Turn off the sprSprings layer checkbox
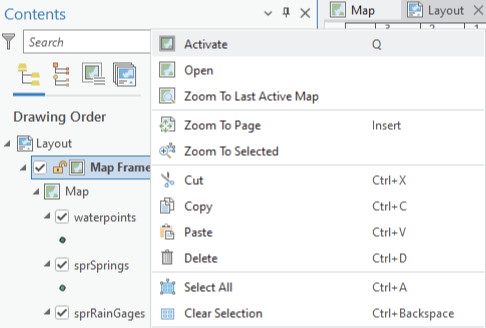 62,265
